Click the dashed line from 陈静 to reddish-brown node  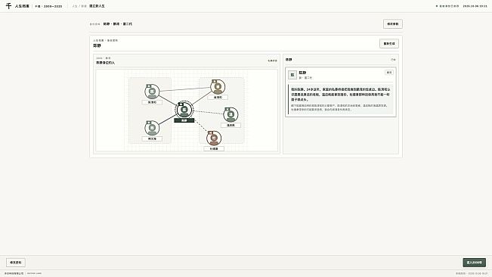(201, 126)
